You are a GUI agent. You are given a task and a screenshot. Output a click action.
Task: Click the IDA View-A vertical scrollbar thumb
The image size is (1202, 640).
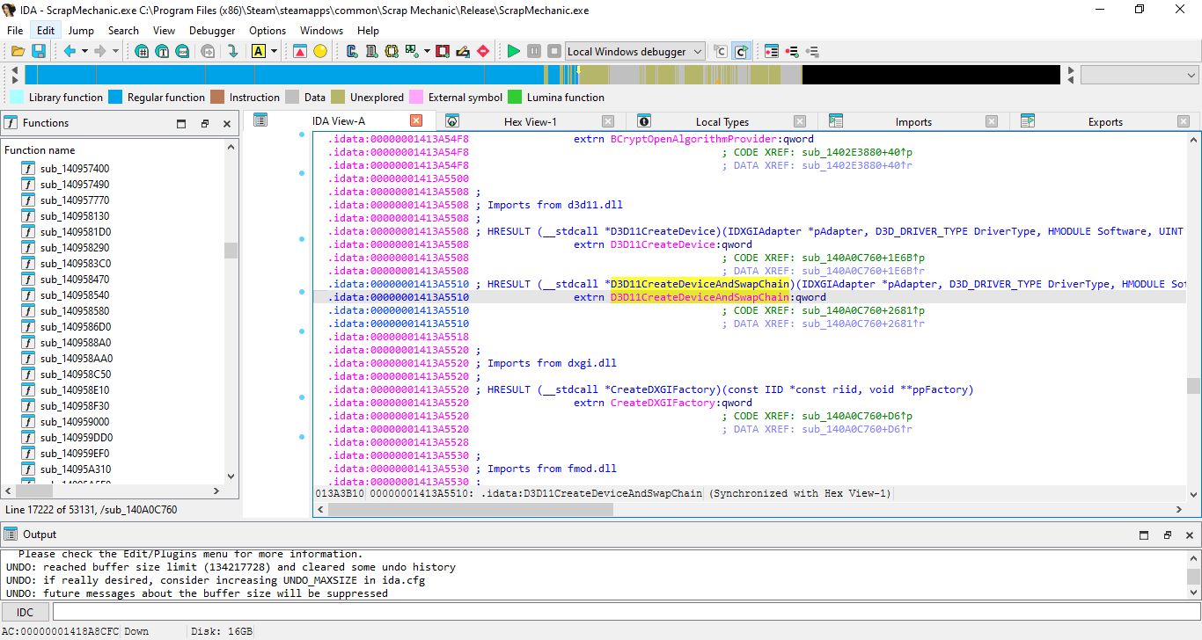click(x=1193, y=386)
